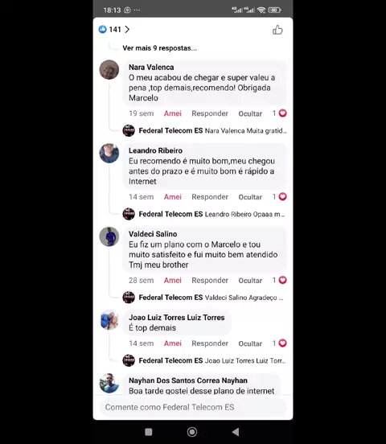Tap Android recent apps square button
Screen dimensions: 386x444
(149, 432)
